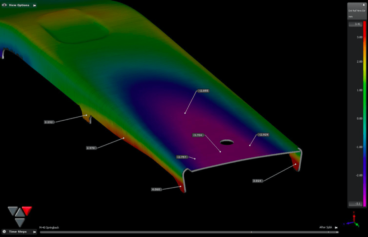
Task: Toggle the eye icon in View Options
Action: [5, 5]
